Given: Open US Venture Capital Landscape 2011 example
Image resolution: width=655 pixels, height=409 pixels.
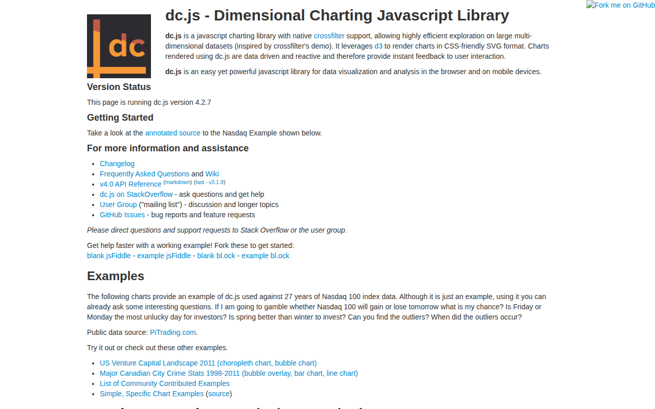Looking at the screenshot, I should tap(208, 363).
